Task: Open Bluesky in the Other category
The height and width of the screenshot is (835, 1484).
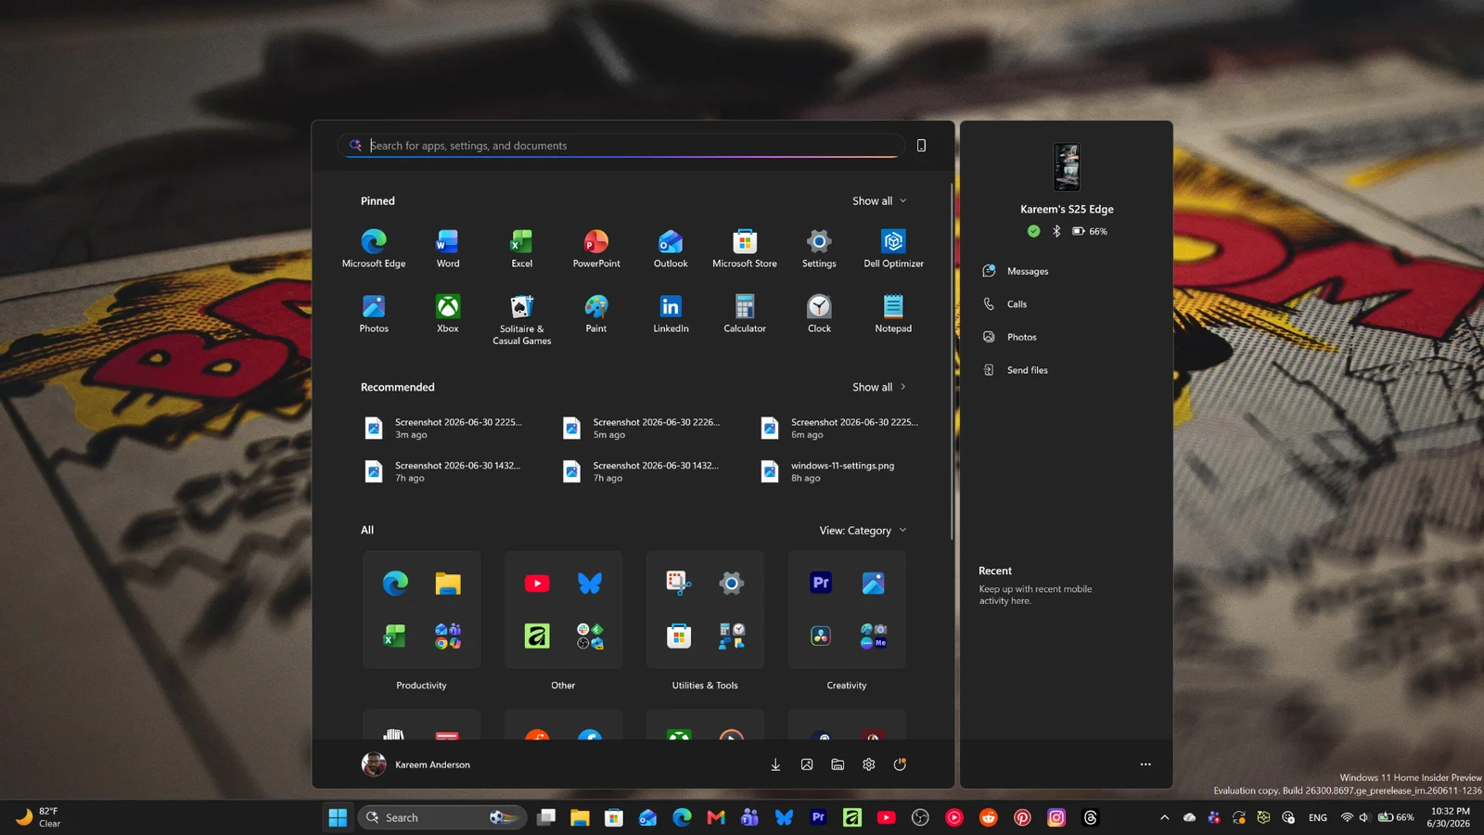Action: pyautogui.click(x=590, y=583)
